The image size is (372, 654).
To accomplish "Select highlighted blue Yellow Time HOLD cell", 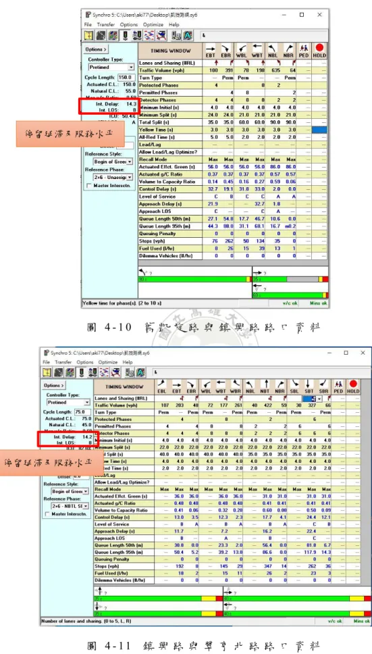I will [319, 130].
